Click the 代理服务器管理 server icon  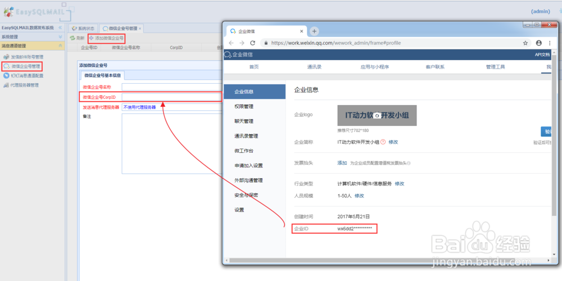click(6, 85)
